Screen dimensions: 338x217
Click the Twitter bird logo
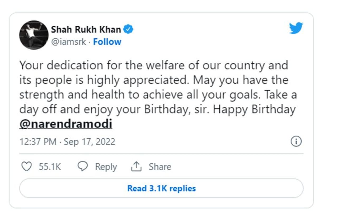296,28
